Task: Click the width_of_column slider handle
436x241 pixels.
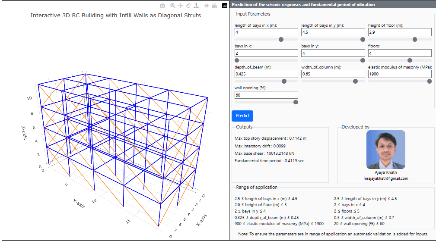Action: (x=355, y=81)
